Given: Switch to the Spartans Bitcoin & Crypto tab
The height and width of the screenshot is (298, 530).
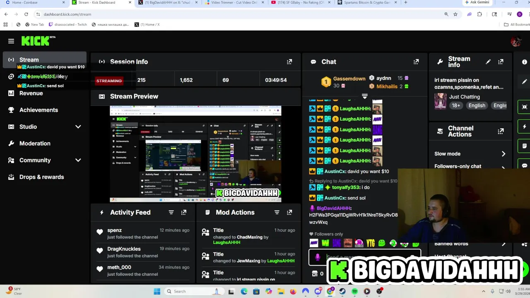Looking at the screenshot, I should tap(368, 2).
